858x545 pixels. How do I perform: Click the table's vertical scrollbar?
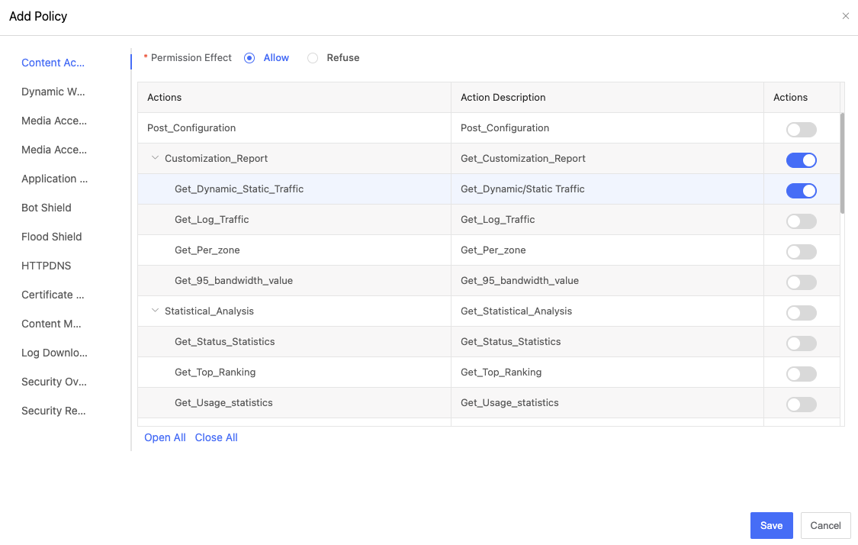pos(842,163)
